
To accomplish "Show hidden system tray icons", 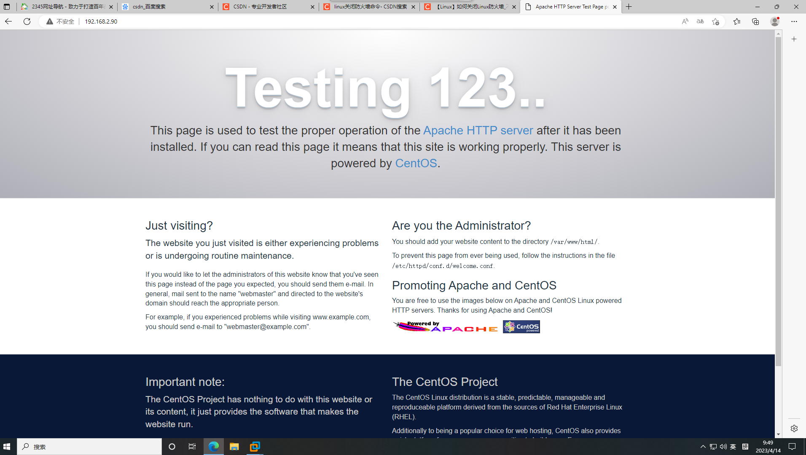I will pyautogui.click(x=703, y=447).
